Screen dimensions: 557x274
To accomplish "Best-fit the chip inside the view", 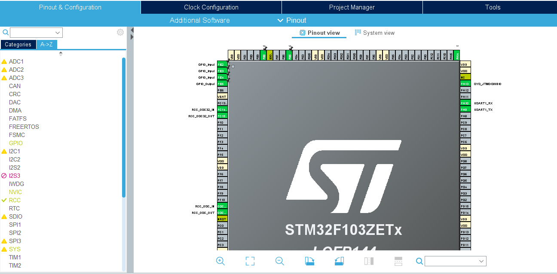I will [x=250, y=261].
